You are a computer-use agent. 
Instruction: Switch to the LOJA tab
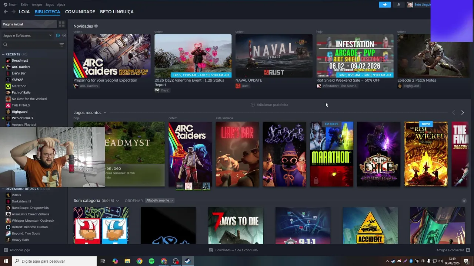tap(24, 12)
